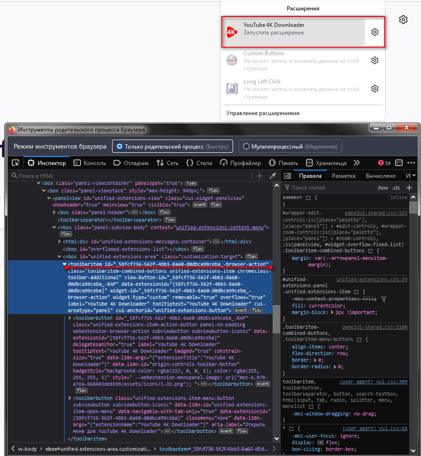Switch to Консоль tab
Image resolution: width=421 pixels, height=456 pixels.
[x=90, y=163]
